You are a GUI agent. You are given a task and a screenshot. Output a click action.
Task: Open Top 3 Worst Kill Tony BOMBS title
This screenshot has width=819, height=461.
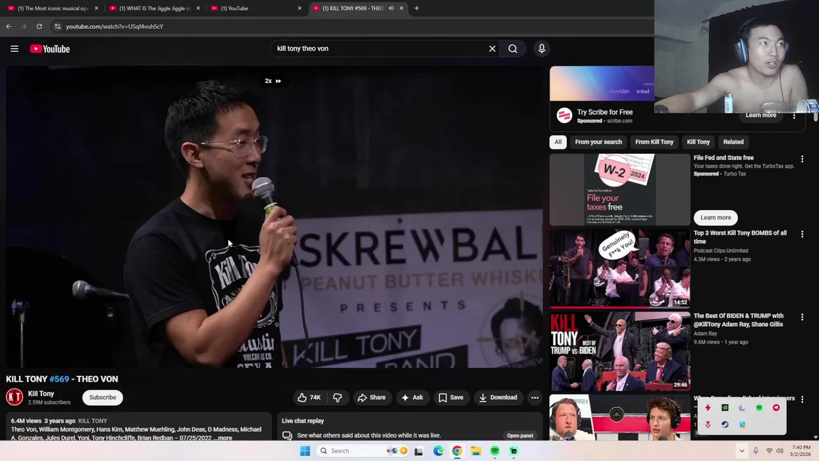(x=740, y=237)
